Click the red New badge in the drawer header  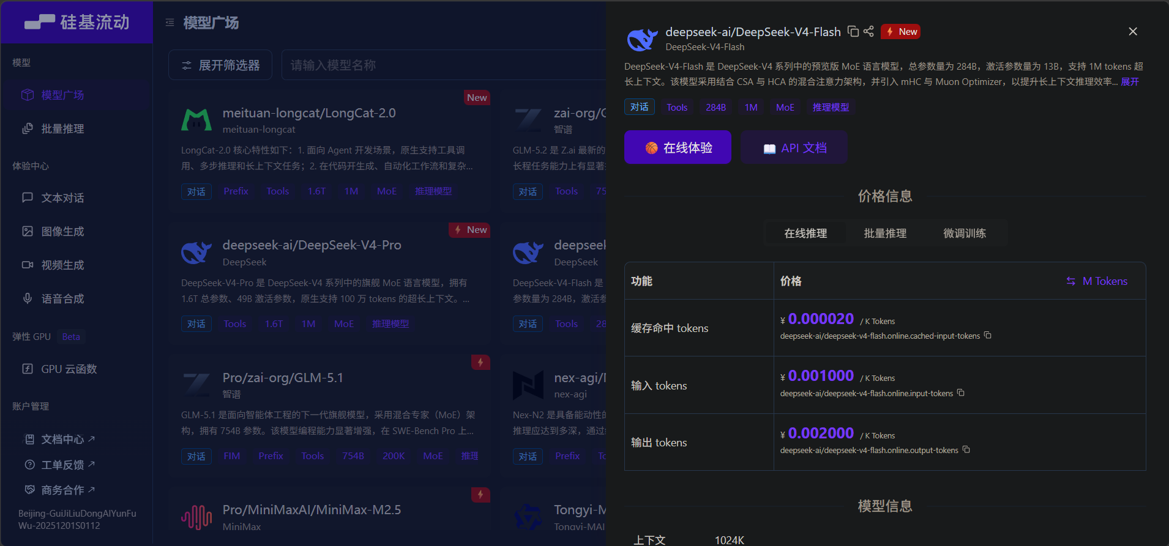(x=901, y=32)
